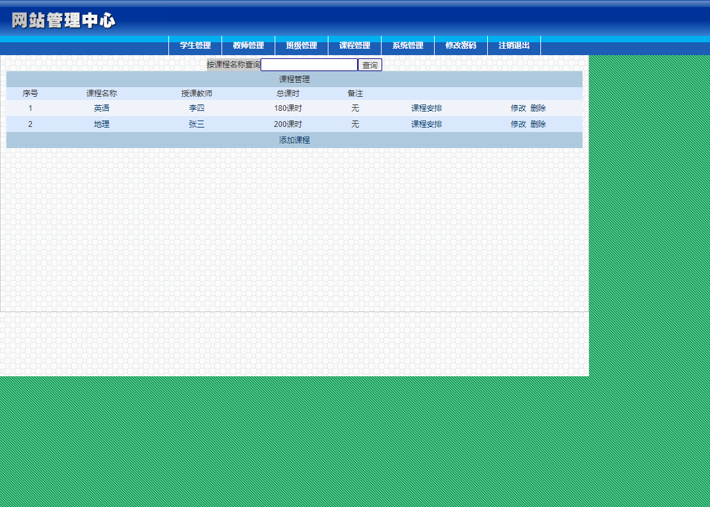
Task: Select the 英语 course name cell
Action: pos(101,108)
